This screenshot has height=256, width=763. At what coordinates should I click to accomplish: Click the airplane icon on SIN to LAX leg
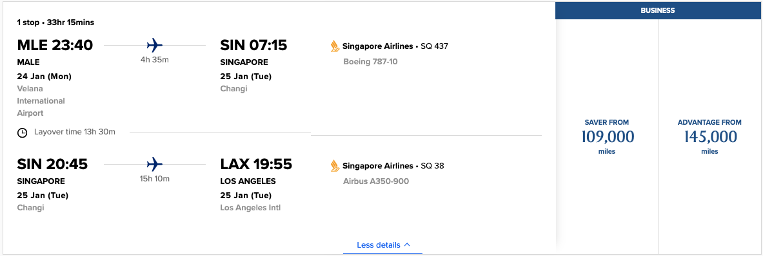click(155, 164)
